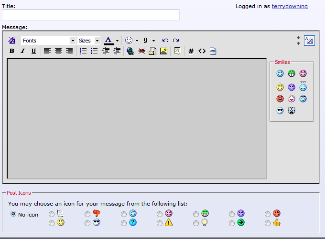Select the No icon radio button

click(x=13, y=214)
